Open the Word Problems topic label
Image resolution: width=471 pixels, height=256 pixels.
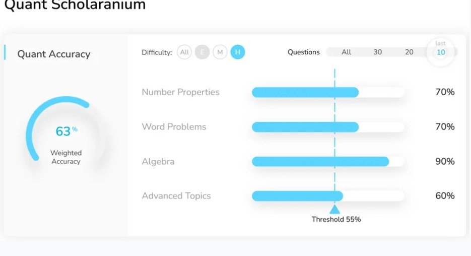pos(174,127)
